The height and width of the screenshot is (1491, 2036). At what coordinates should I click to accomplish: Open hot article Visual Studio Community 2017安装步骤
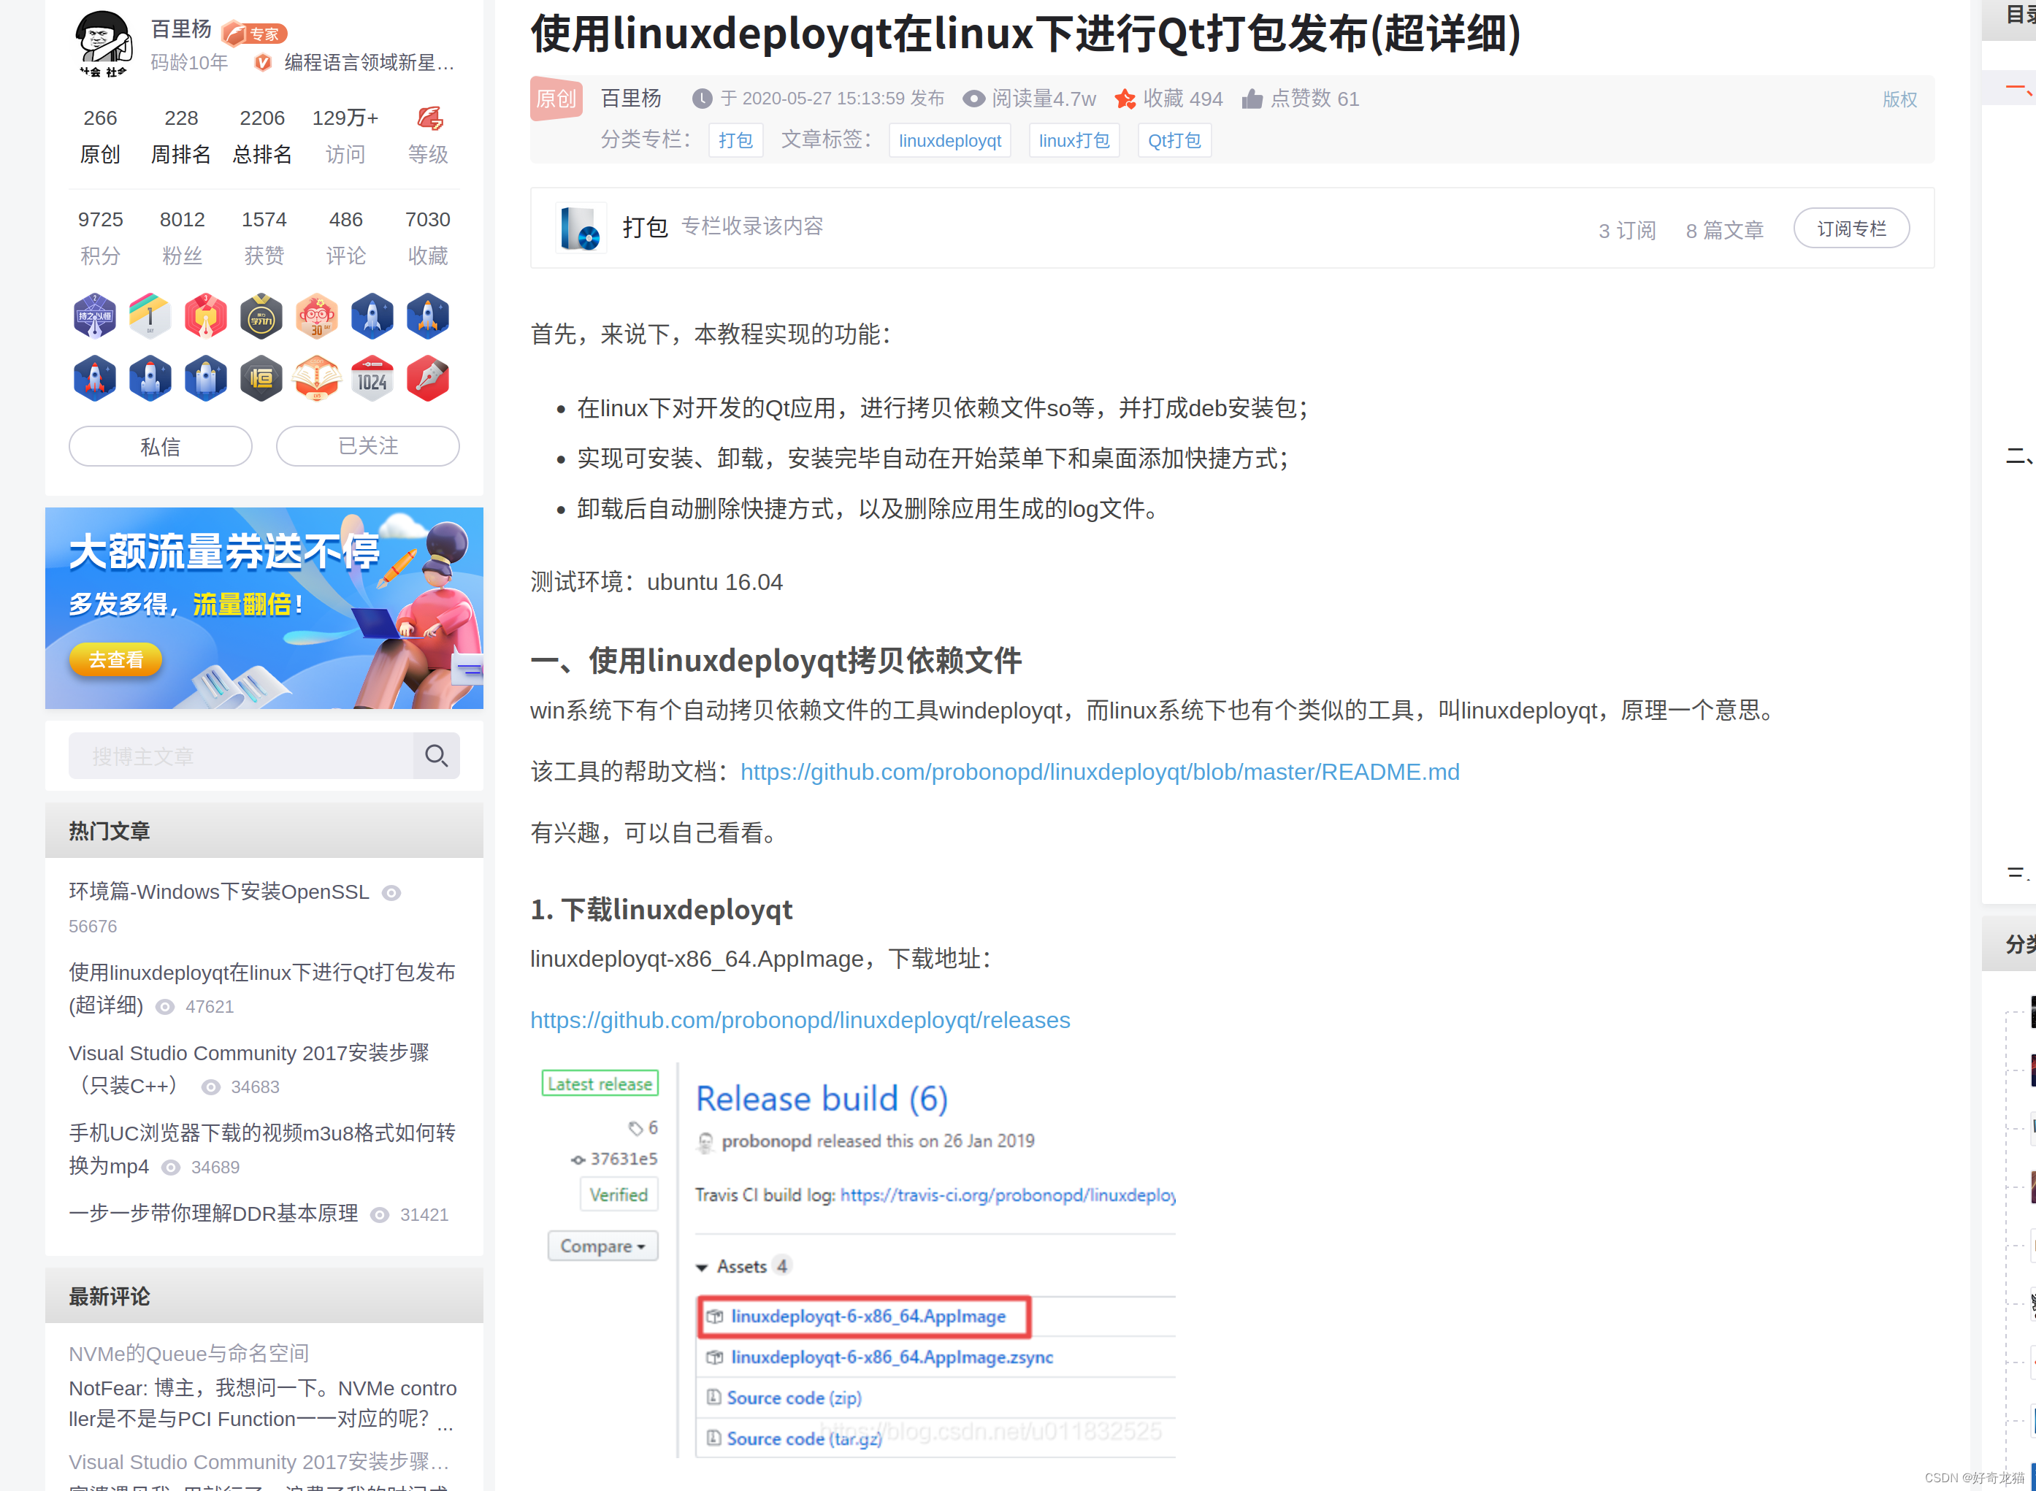tap(249, 1069)
